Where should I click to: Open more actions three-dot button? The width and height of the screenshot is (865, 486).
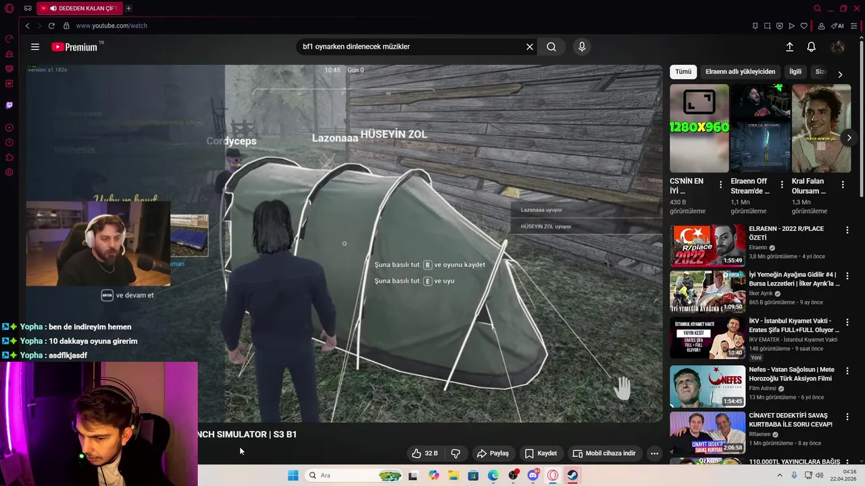click(654, 454)
